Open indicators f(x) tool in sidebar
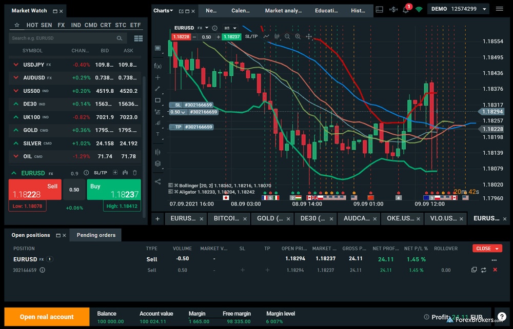 click(x=157, y=66)
